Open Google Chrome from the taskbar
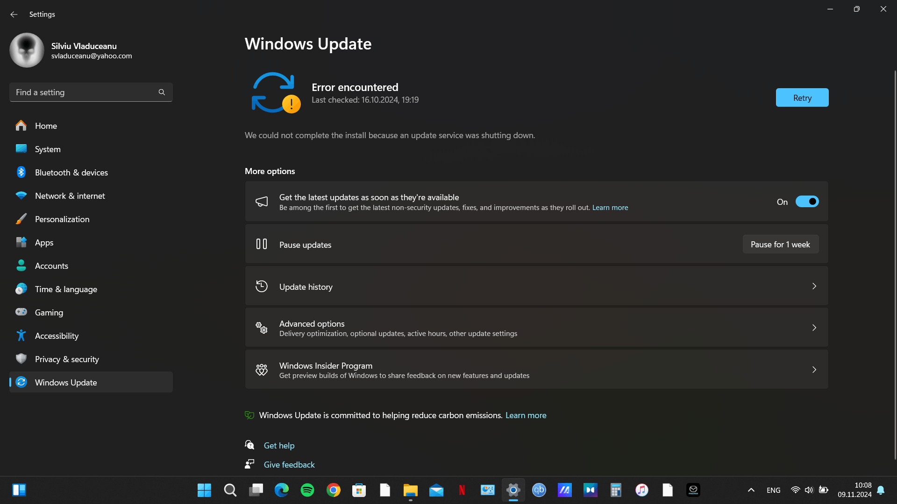 pos(334,490)
